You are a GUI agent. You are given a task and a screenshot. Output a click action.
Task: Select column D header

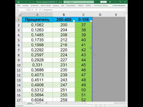[x=100, y=15]
